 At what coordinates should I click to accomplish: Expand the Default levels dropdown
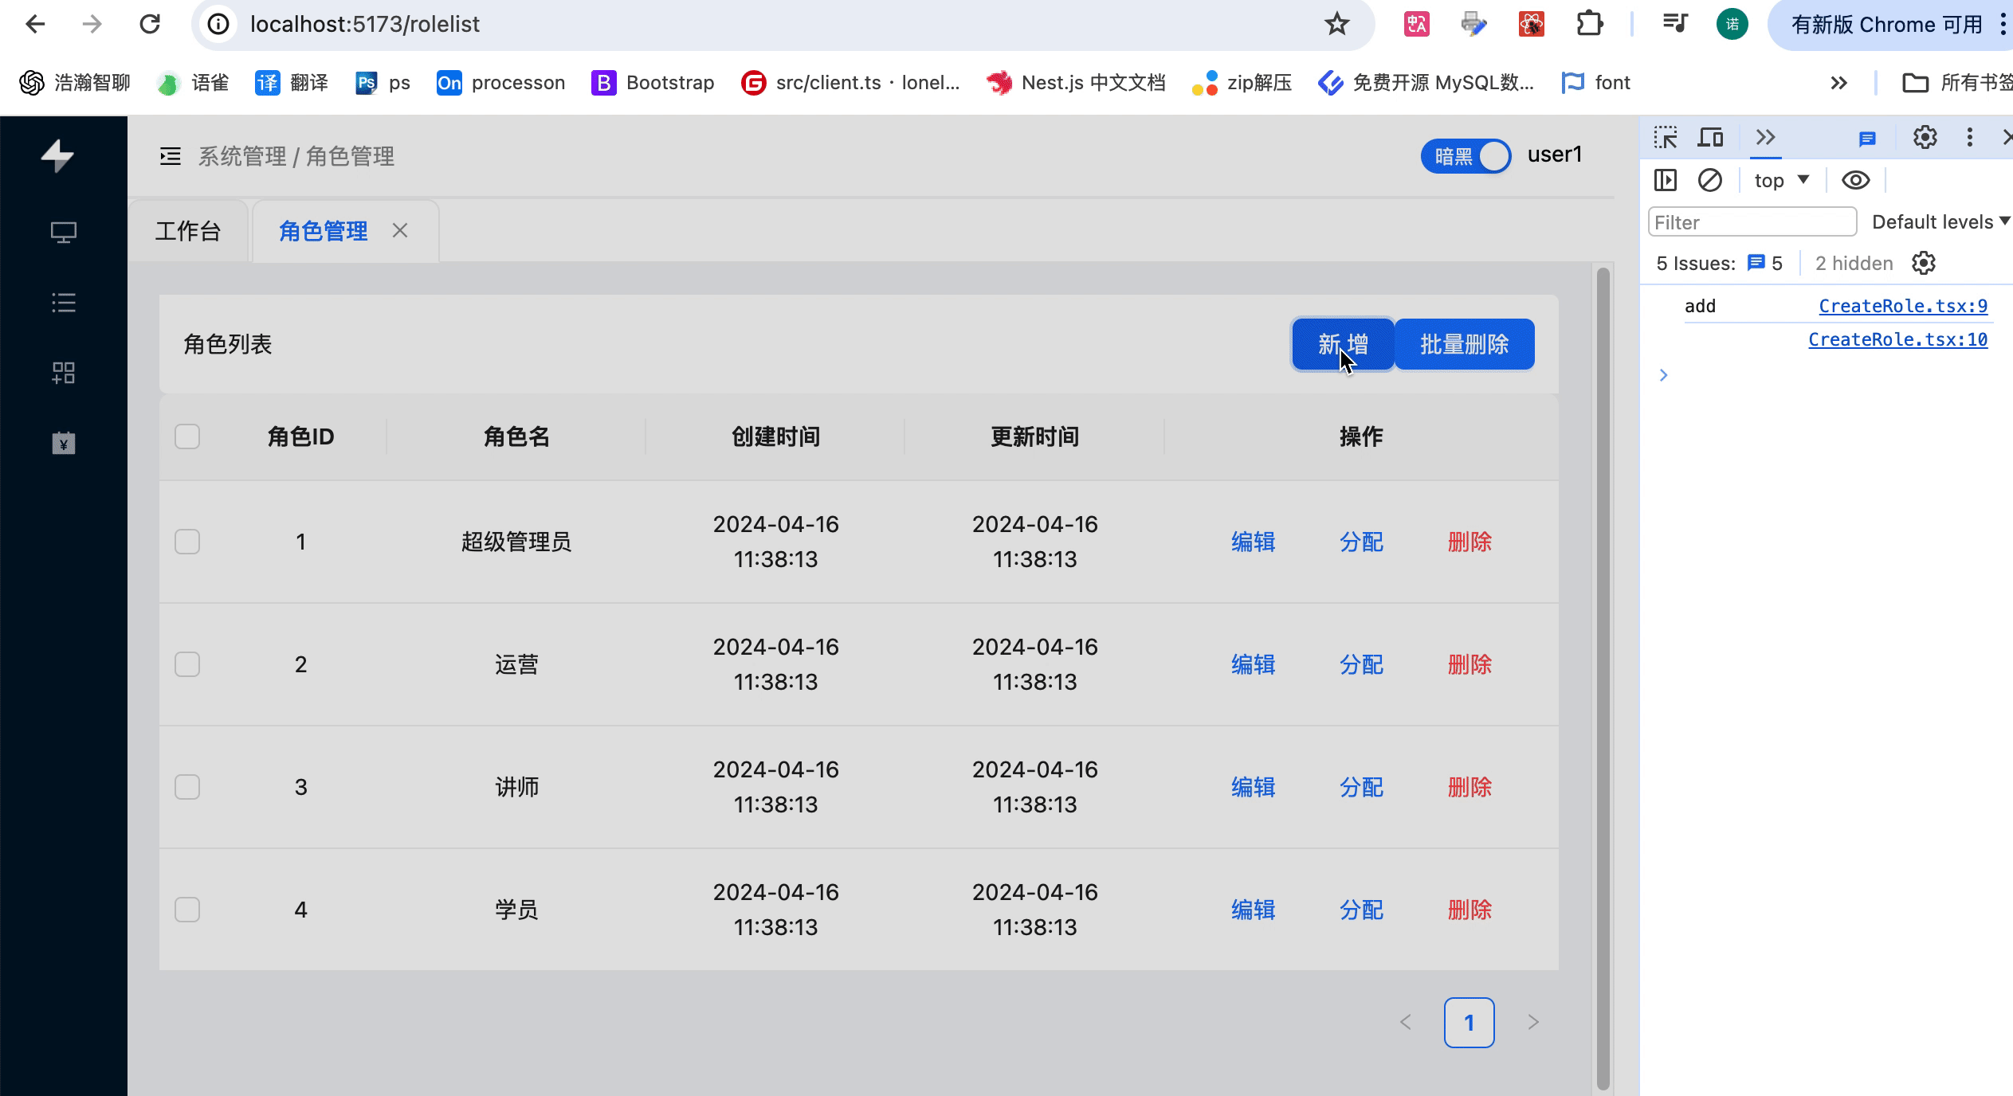(x=1940, y=222)
